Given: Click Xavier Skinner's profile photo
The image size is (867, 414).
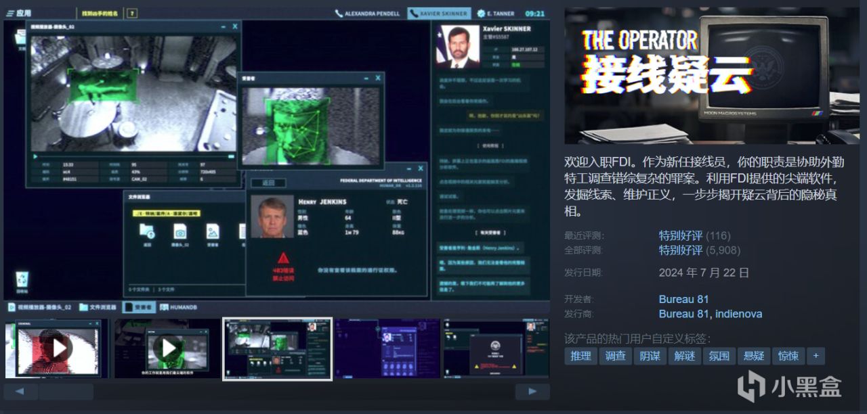Looking at the screenshot, I should tap(457, 46).
